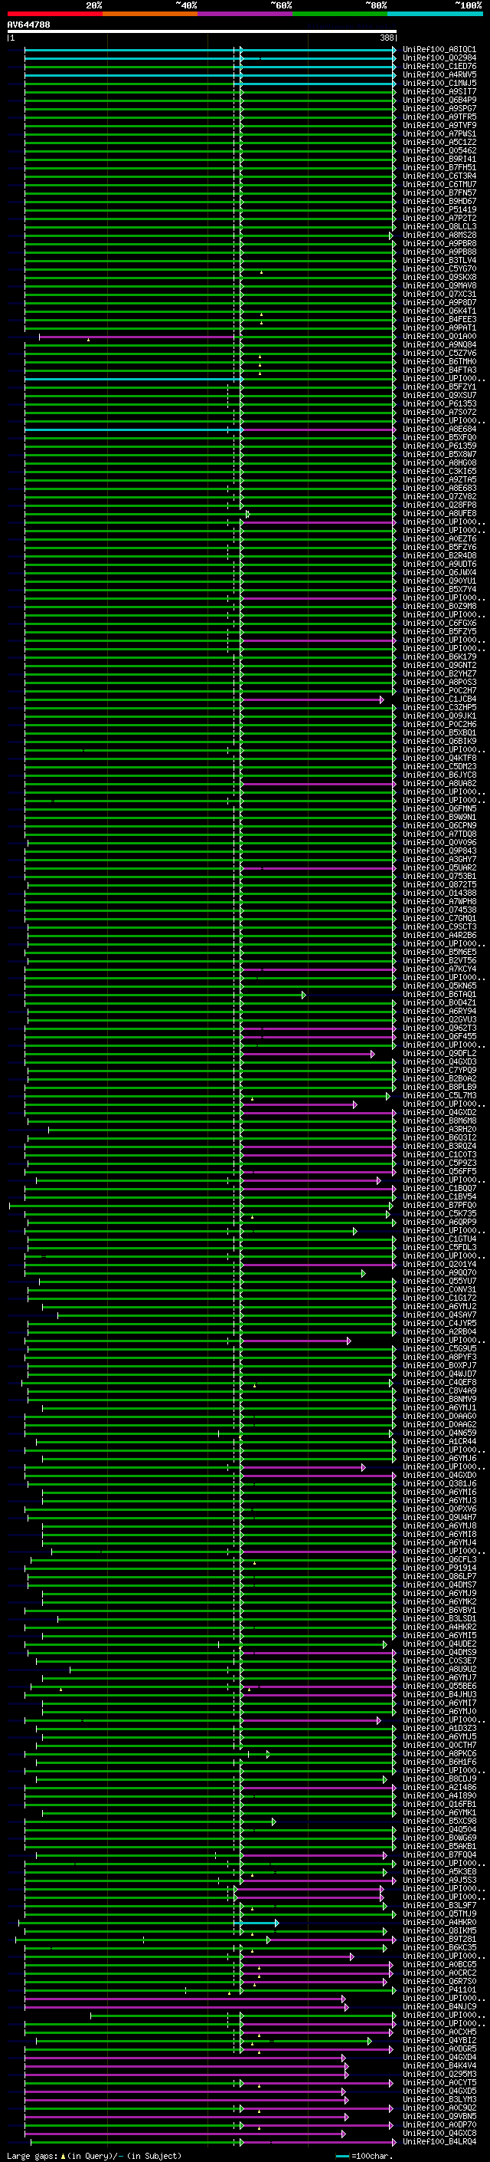Open the UniRef100_B5XC98 hit
The height and width of the screenshot is (2162, 490).
tap(439, 1821)
